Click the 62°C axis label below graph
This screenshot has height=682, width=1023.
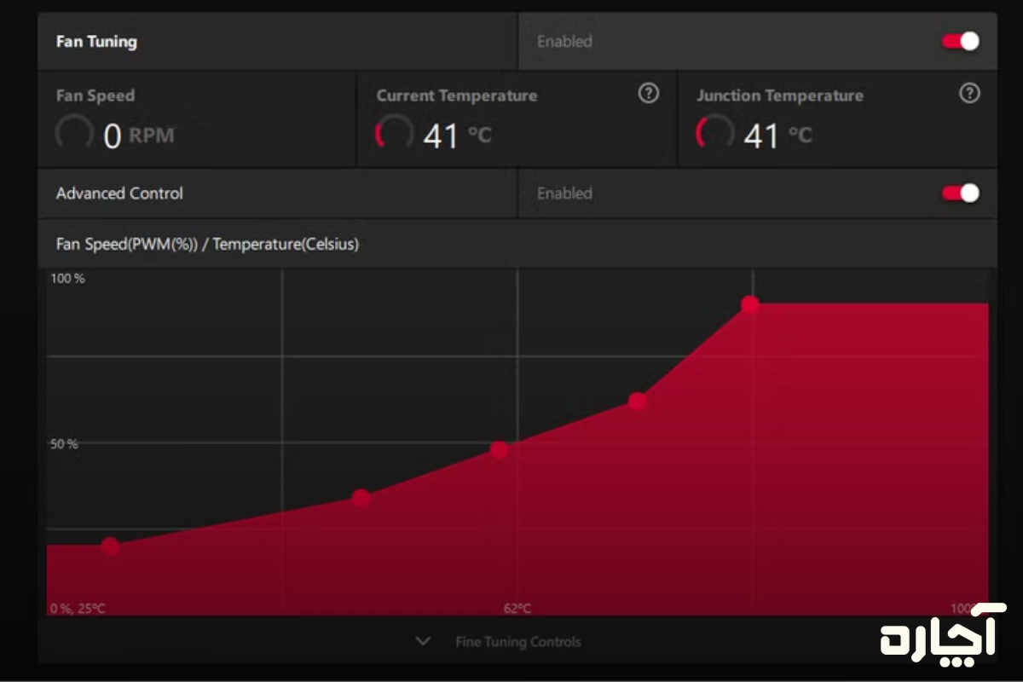(517, 609)
